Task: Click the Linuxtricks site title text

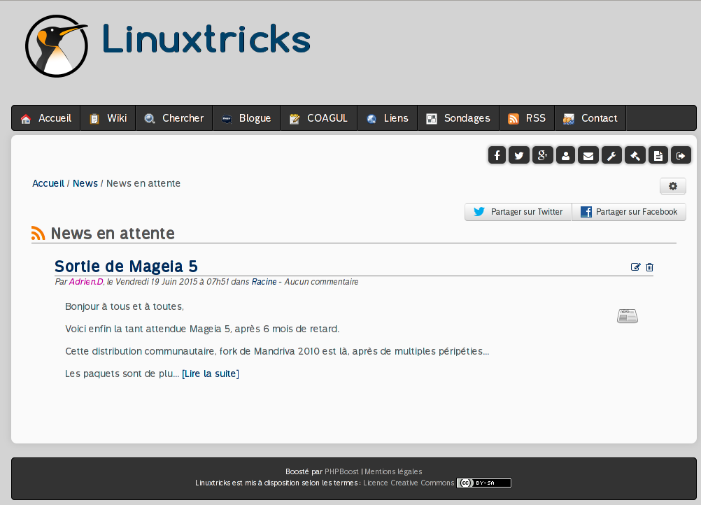Action: point(206,39)
